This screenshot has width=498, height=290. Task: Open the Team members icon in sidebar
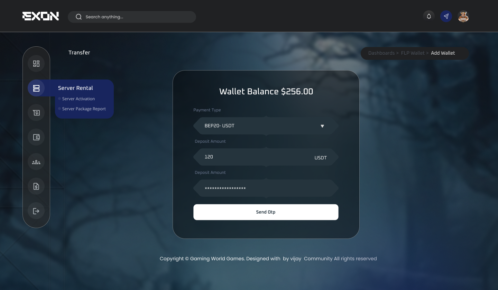(x=36, y=161)
